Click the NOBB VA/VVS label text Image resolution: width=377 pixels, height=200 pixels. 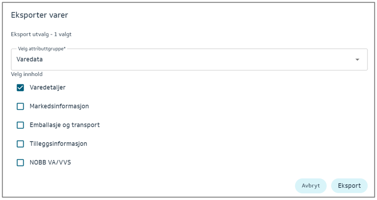click(50, 162)
